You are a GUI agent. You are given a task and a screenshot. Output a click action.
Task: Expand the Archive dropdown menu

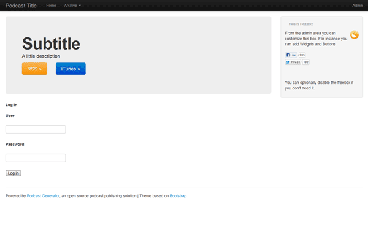72,5
